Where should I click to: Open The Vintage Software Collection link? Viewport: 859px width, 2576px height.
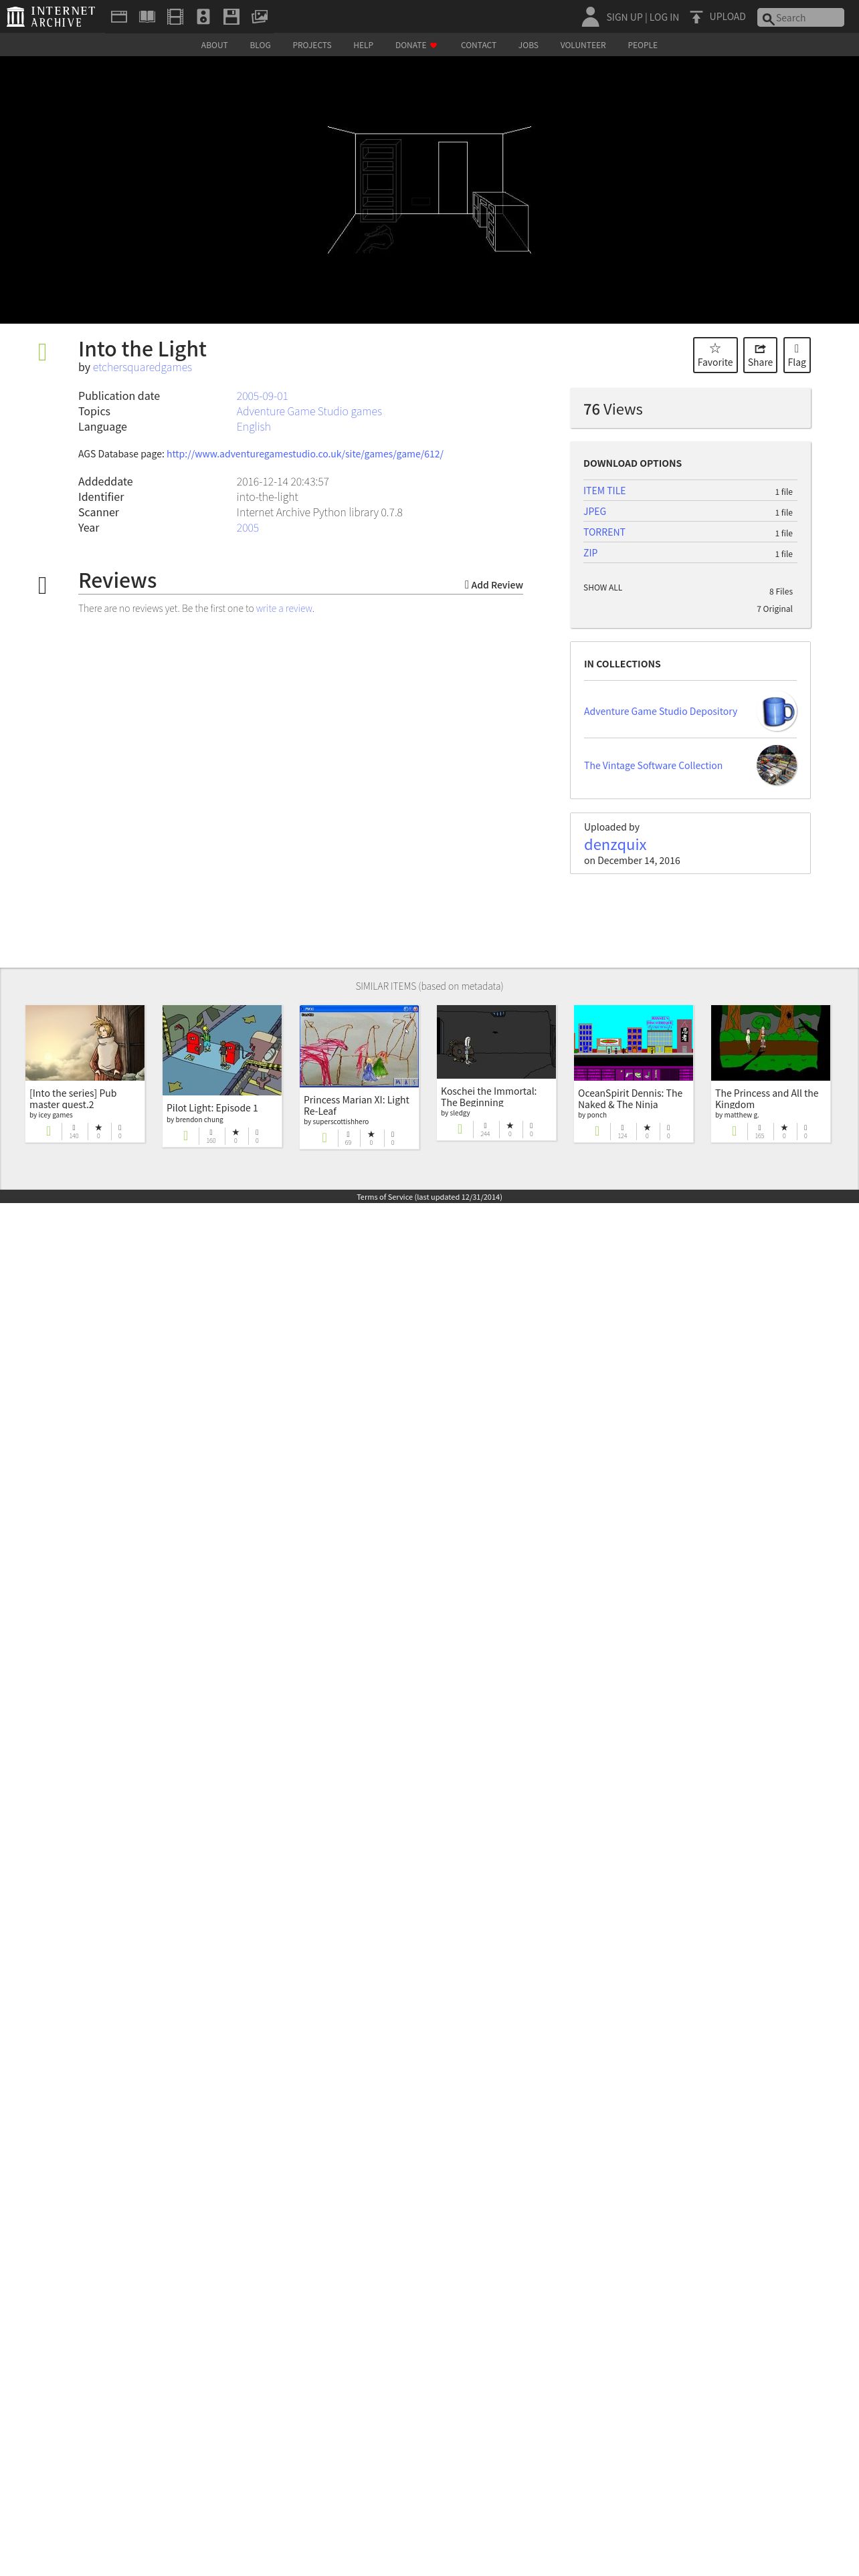pos(653,766)
